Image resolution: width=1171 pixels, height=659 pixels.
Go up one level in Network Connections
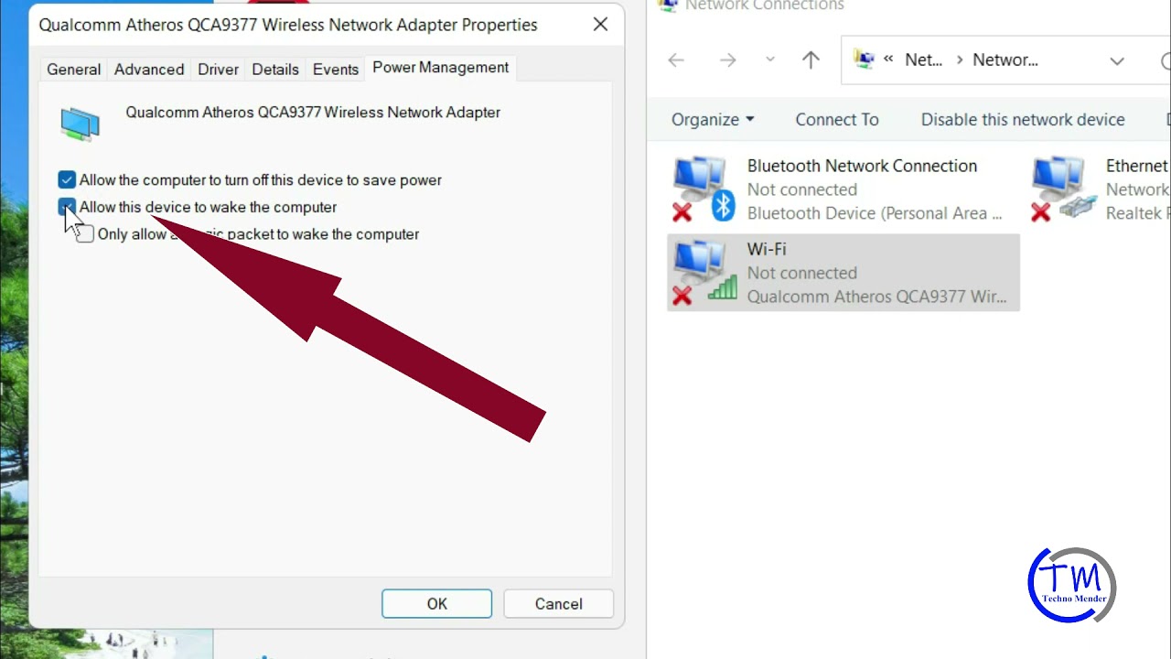coord(811,60)
